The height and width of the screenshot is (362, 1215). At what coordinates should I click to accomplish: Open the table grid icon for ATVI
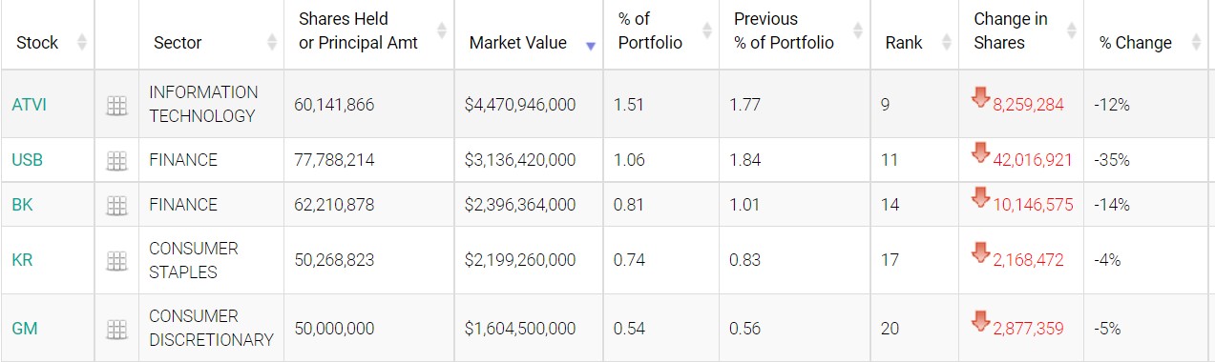coord(116,106)
